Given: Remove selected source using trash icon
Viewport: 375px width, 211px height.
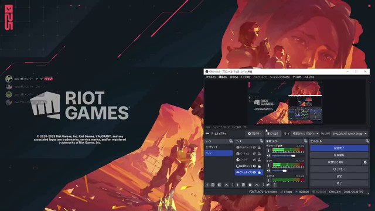Looking at the screenshot, I should point(244,185).
